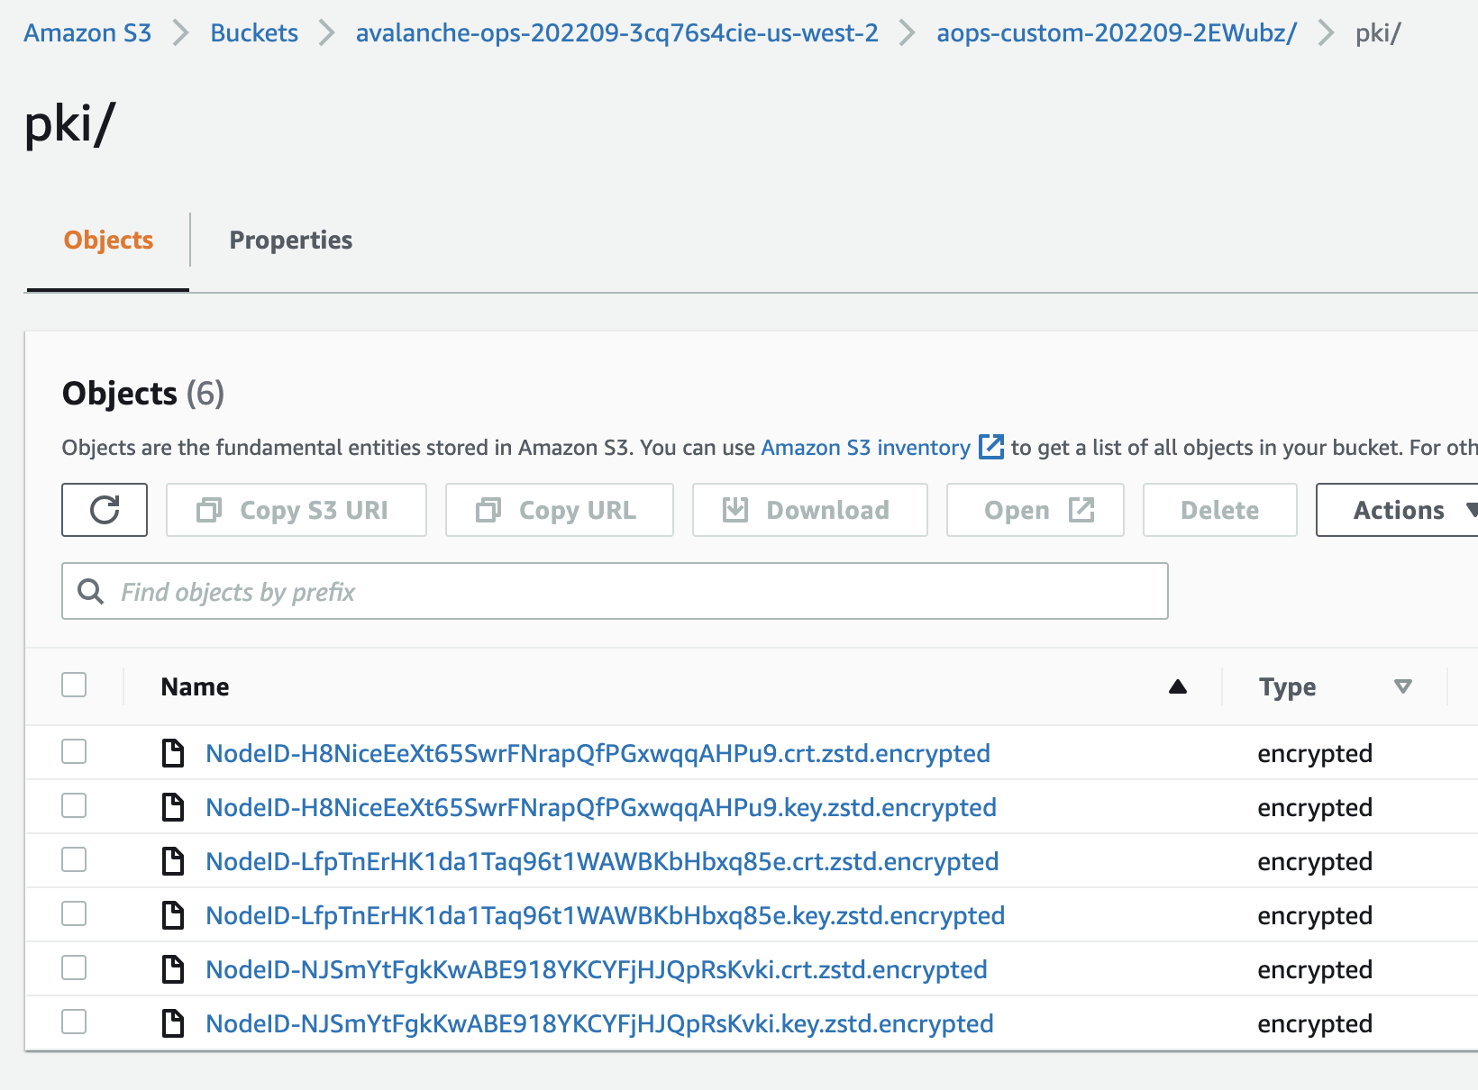This screenshot has height=1090, width=1478.
Task: Switch to the Properties tab
Action: (x=290, y=240)
